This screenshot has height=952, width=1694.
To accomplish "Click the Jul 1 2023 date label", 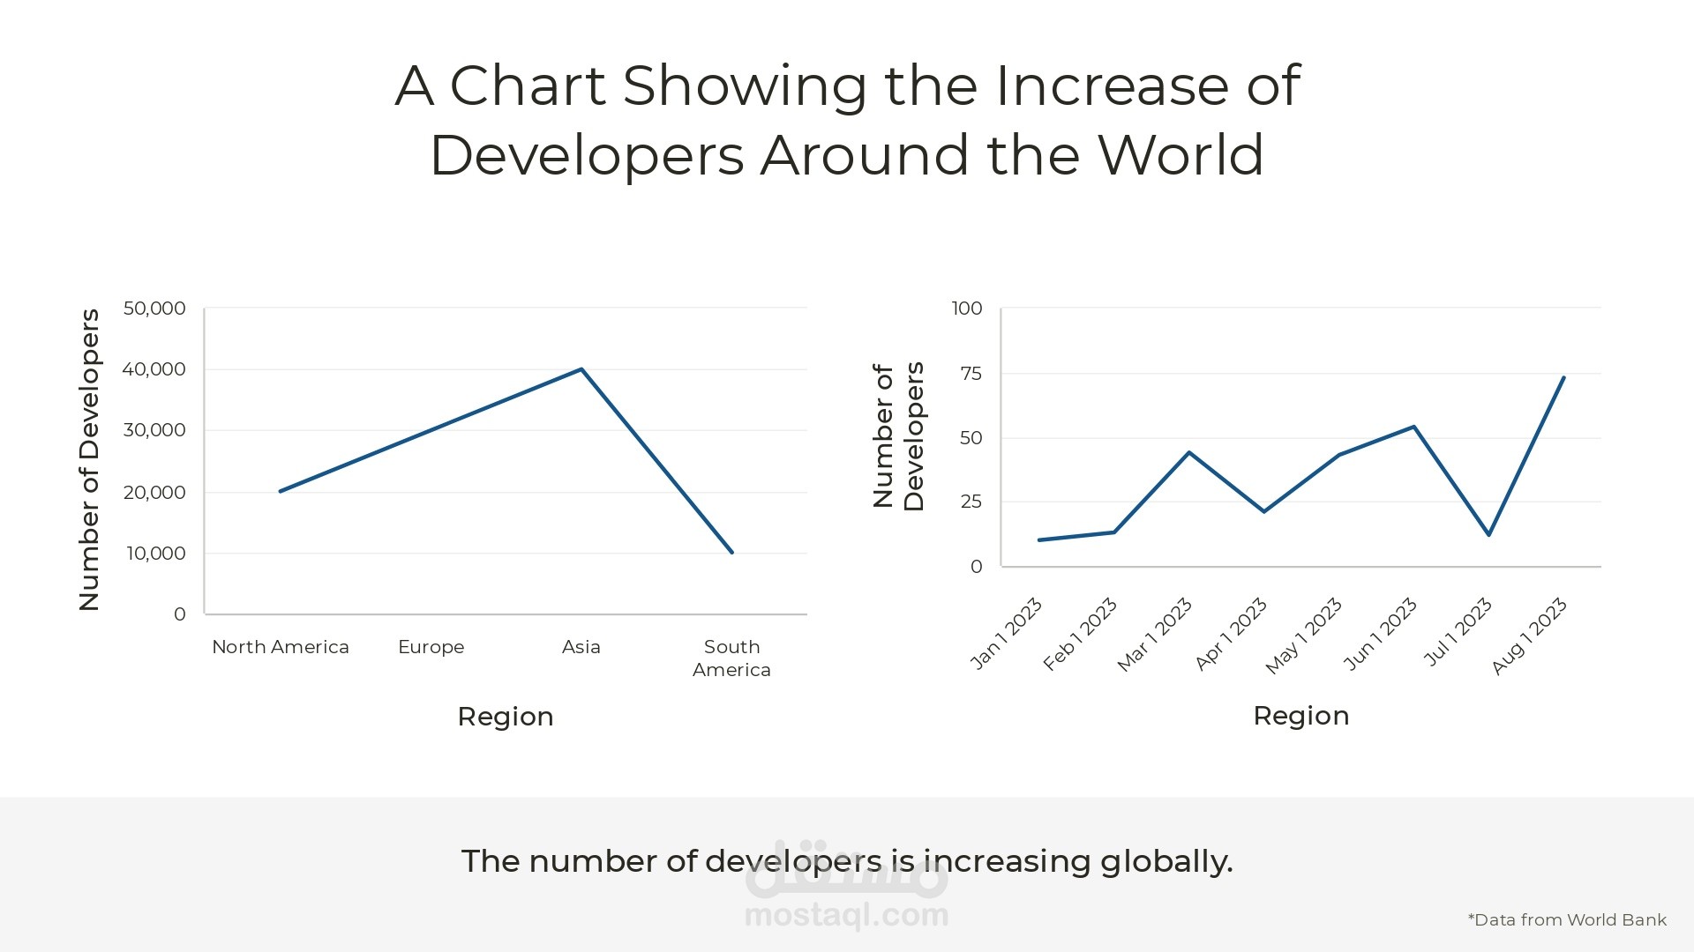I will pyautogui.click(x=1458, y=631).
